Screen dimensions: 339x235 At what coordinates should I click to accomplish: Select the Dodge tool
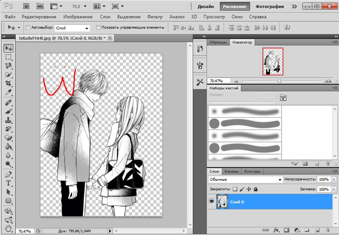[x=8, y=164]
